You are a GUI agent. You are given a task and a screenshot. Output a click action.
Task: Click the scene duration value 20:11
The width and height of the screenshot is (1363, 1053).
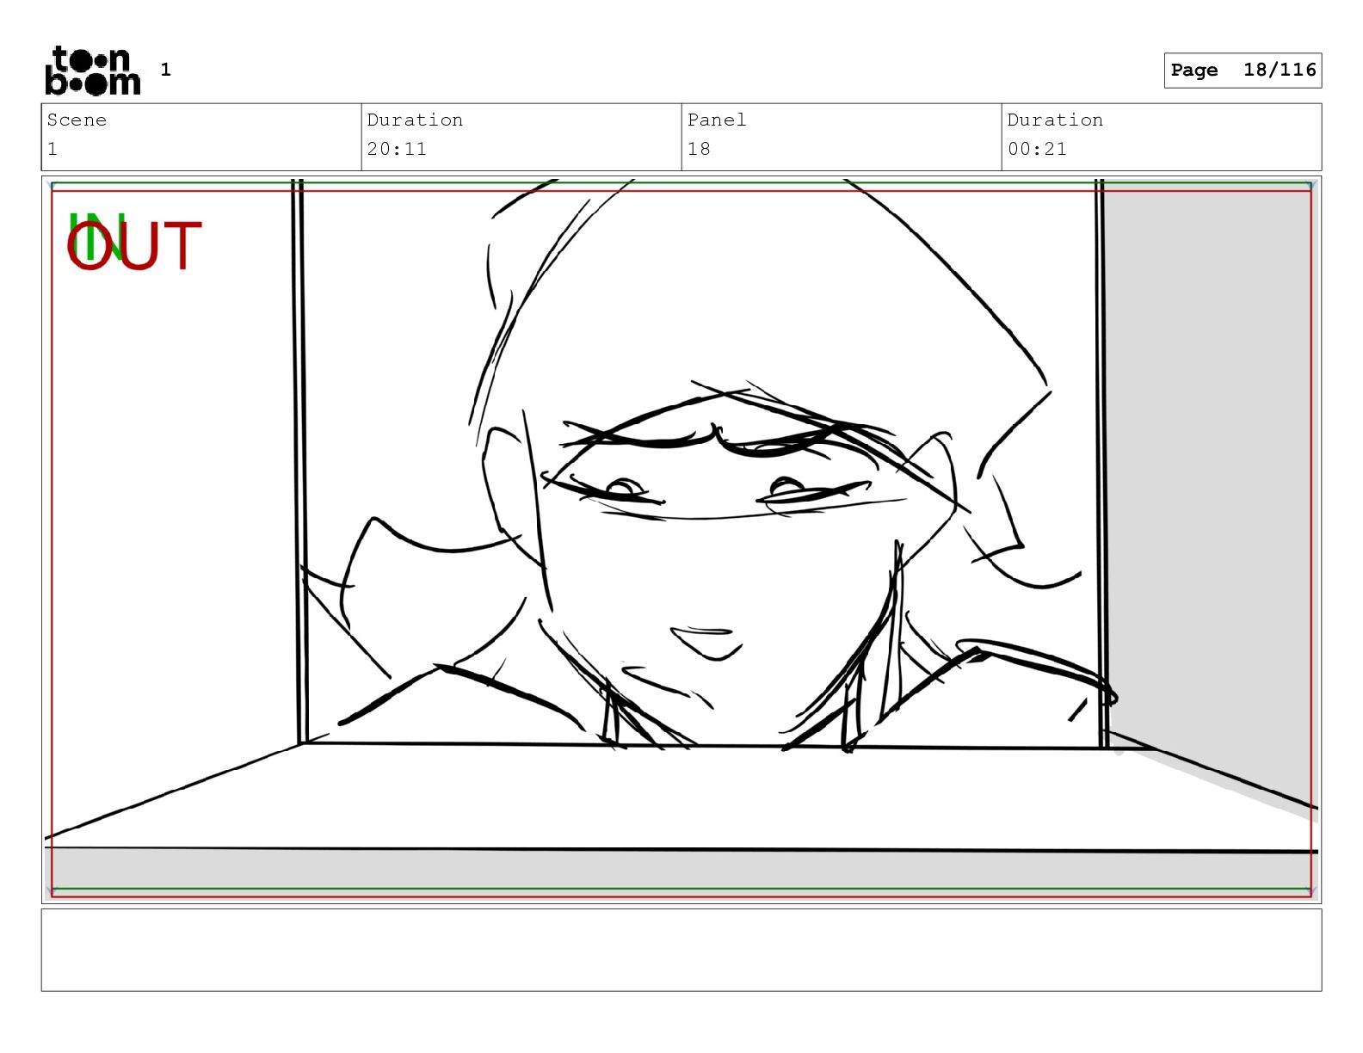(x=397, y=149)
